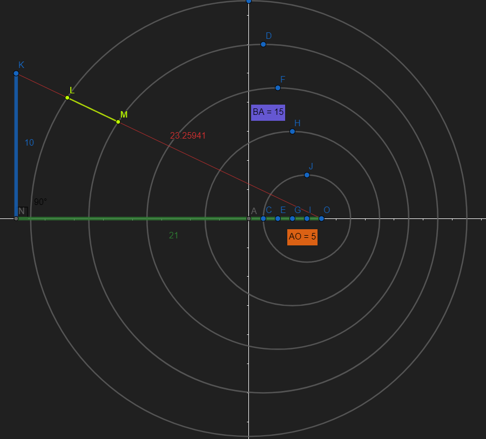The height and width of the screenshot is (439, 486).
Task: Select point D on the outer circle
Action: tap(263, 43)
